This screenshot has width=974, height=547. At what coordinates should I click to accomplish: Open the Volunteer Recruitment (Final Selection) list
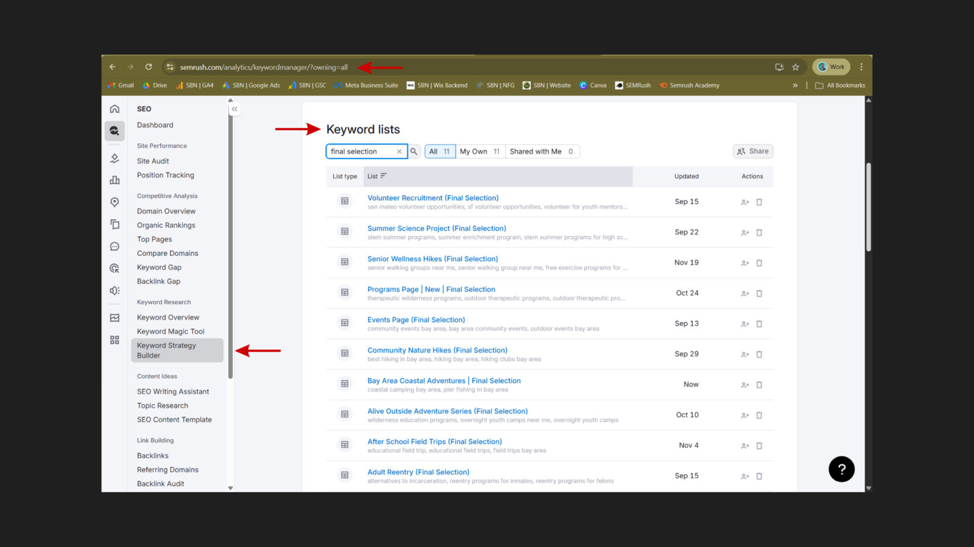pos(433,198)
